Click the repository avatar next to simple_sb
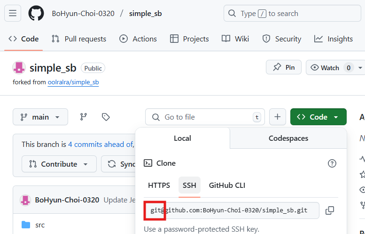This screenshot has height=234, width=365. [x=19, y=68]
